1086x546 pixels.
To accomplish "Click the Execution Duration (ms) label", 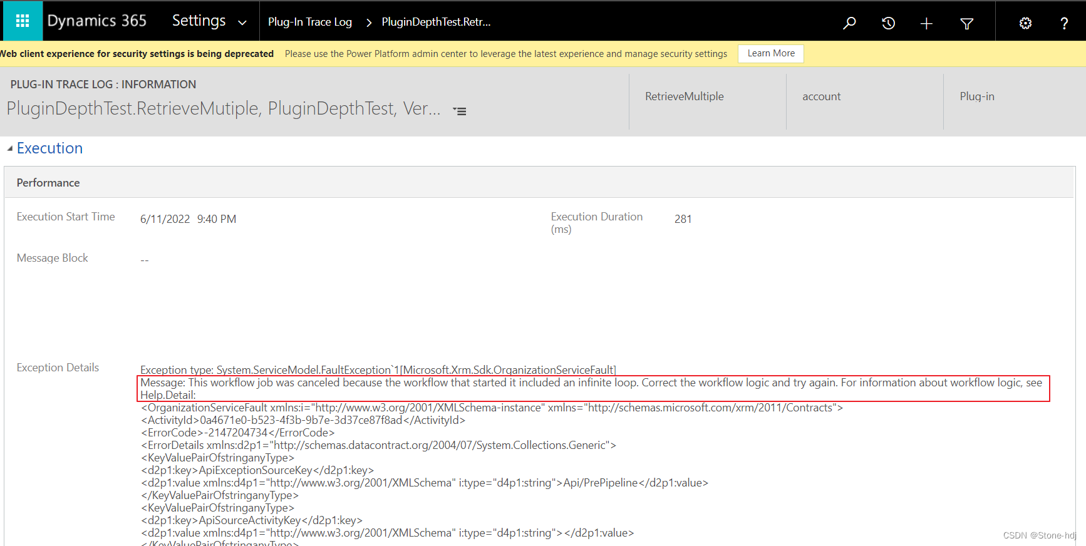I will coord(597,223).
